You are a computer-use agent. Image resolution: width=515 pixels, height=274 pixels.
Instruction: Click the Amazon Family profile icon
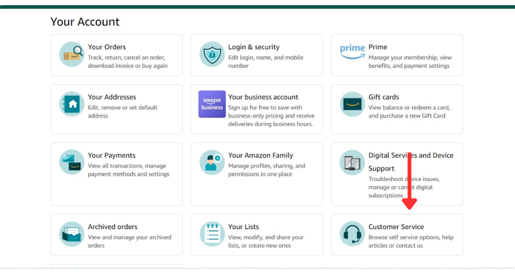(212, 162)
